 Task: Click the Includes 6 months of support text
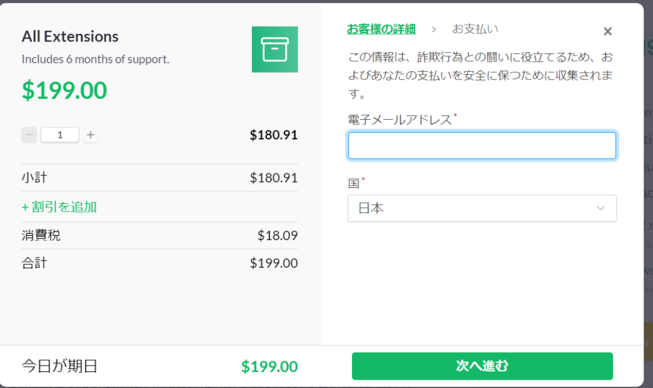coord(96,59)
